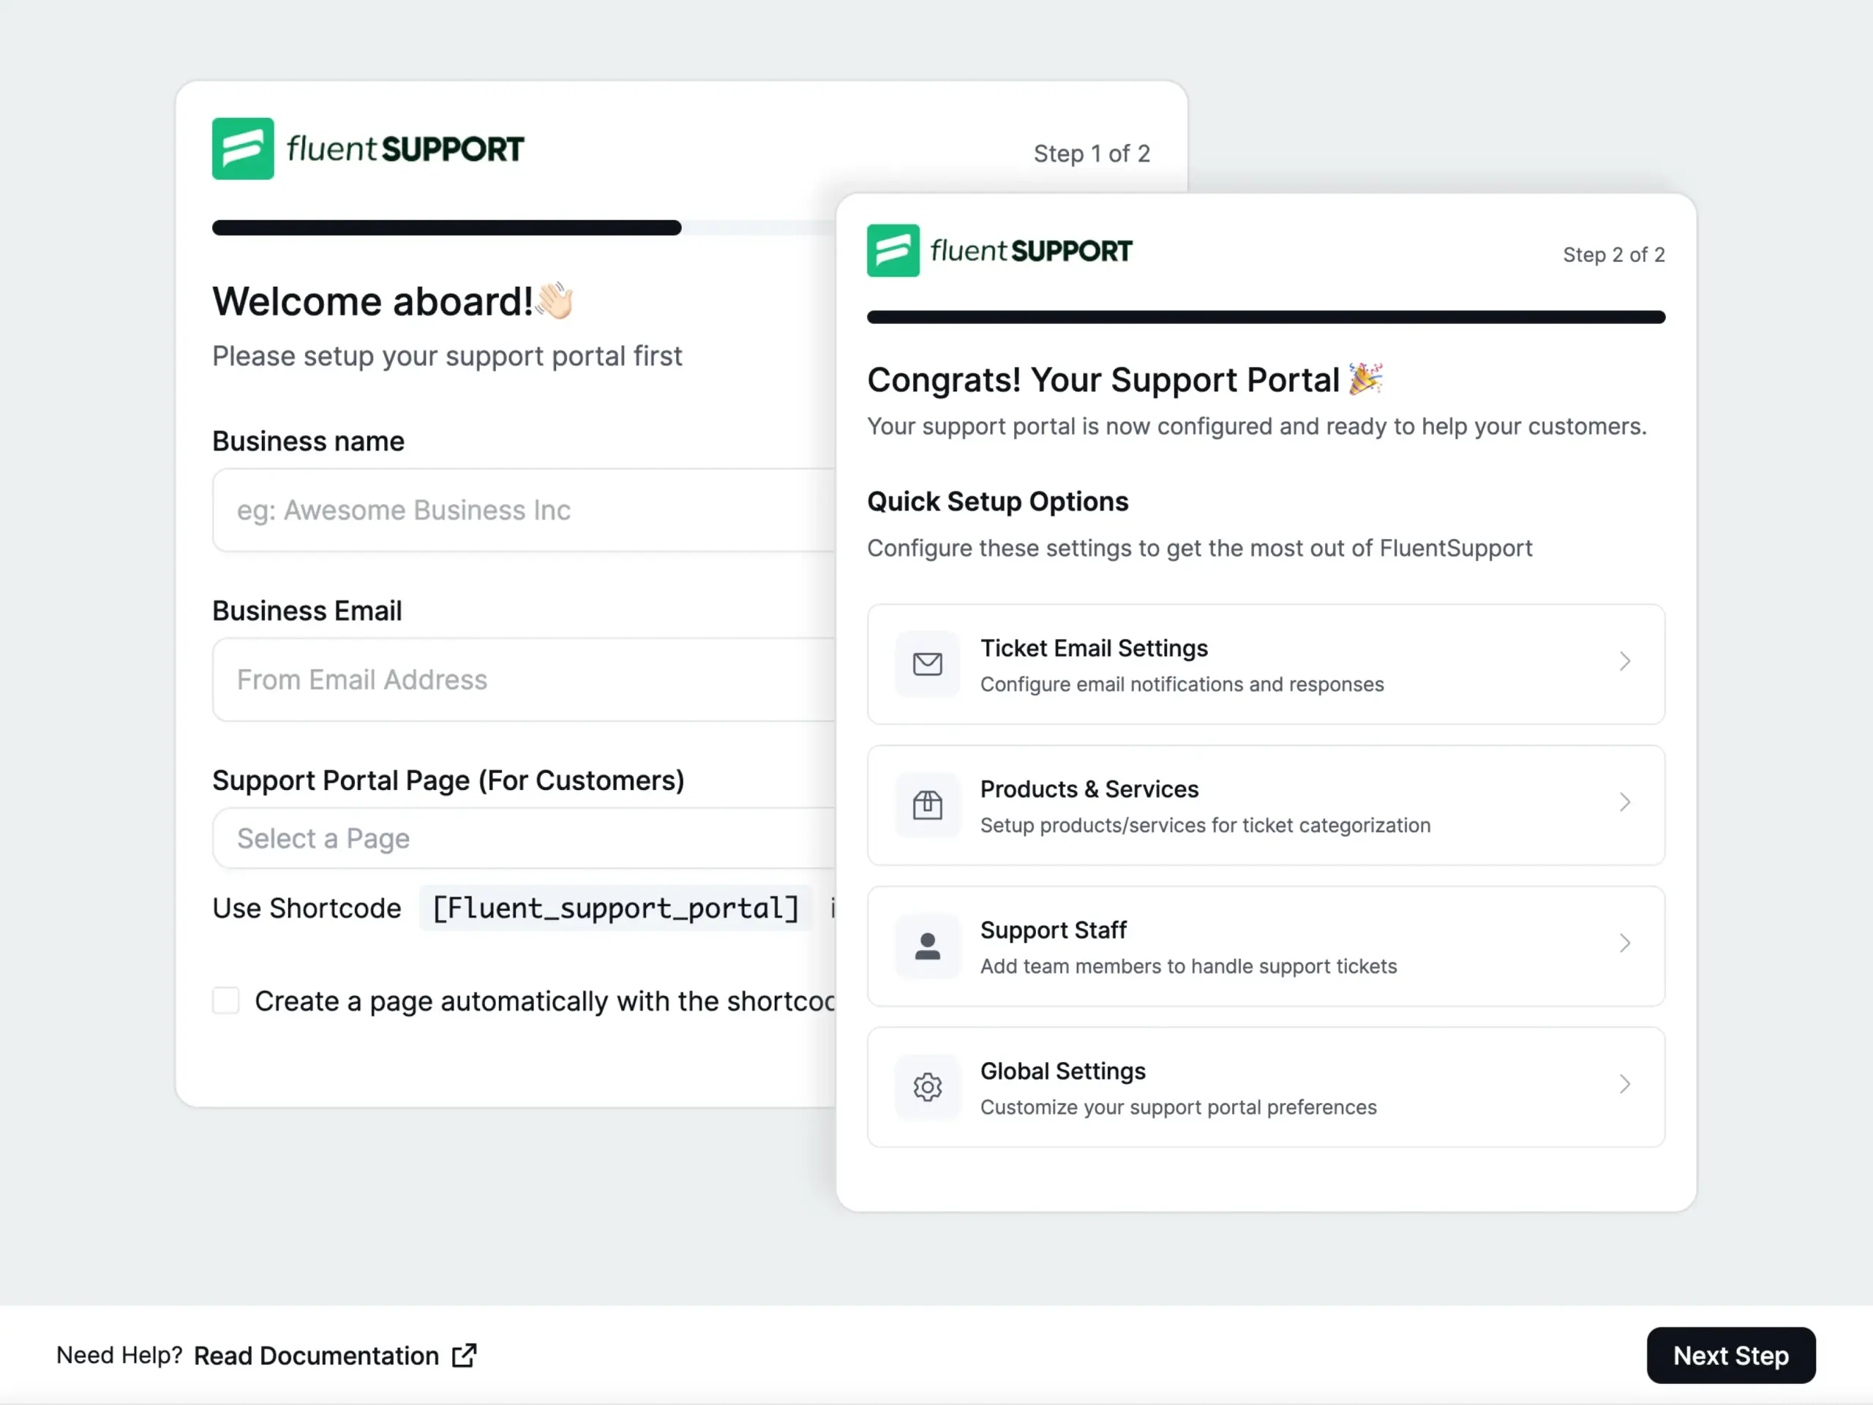Expand Ticket Email Settings chevron arrow
The image size is (1873, 1405).
1624,662
